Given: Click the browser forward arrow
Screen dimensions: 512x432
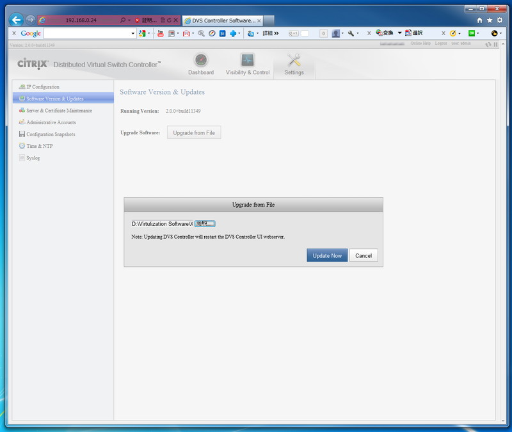Looking at the screenshot, I should coord(30,20).
